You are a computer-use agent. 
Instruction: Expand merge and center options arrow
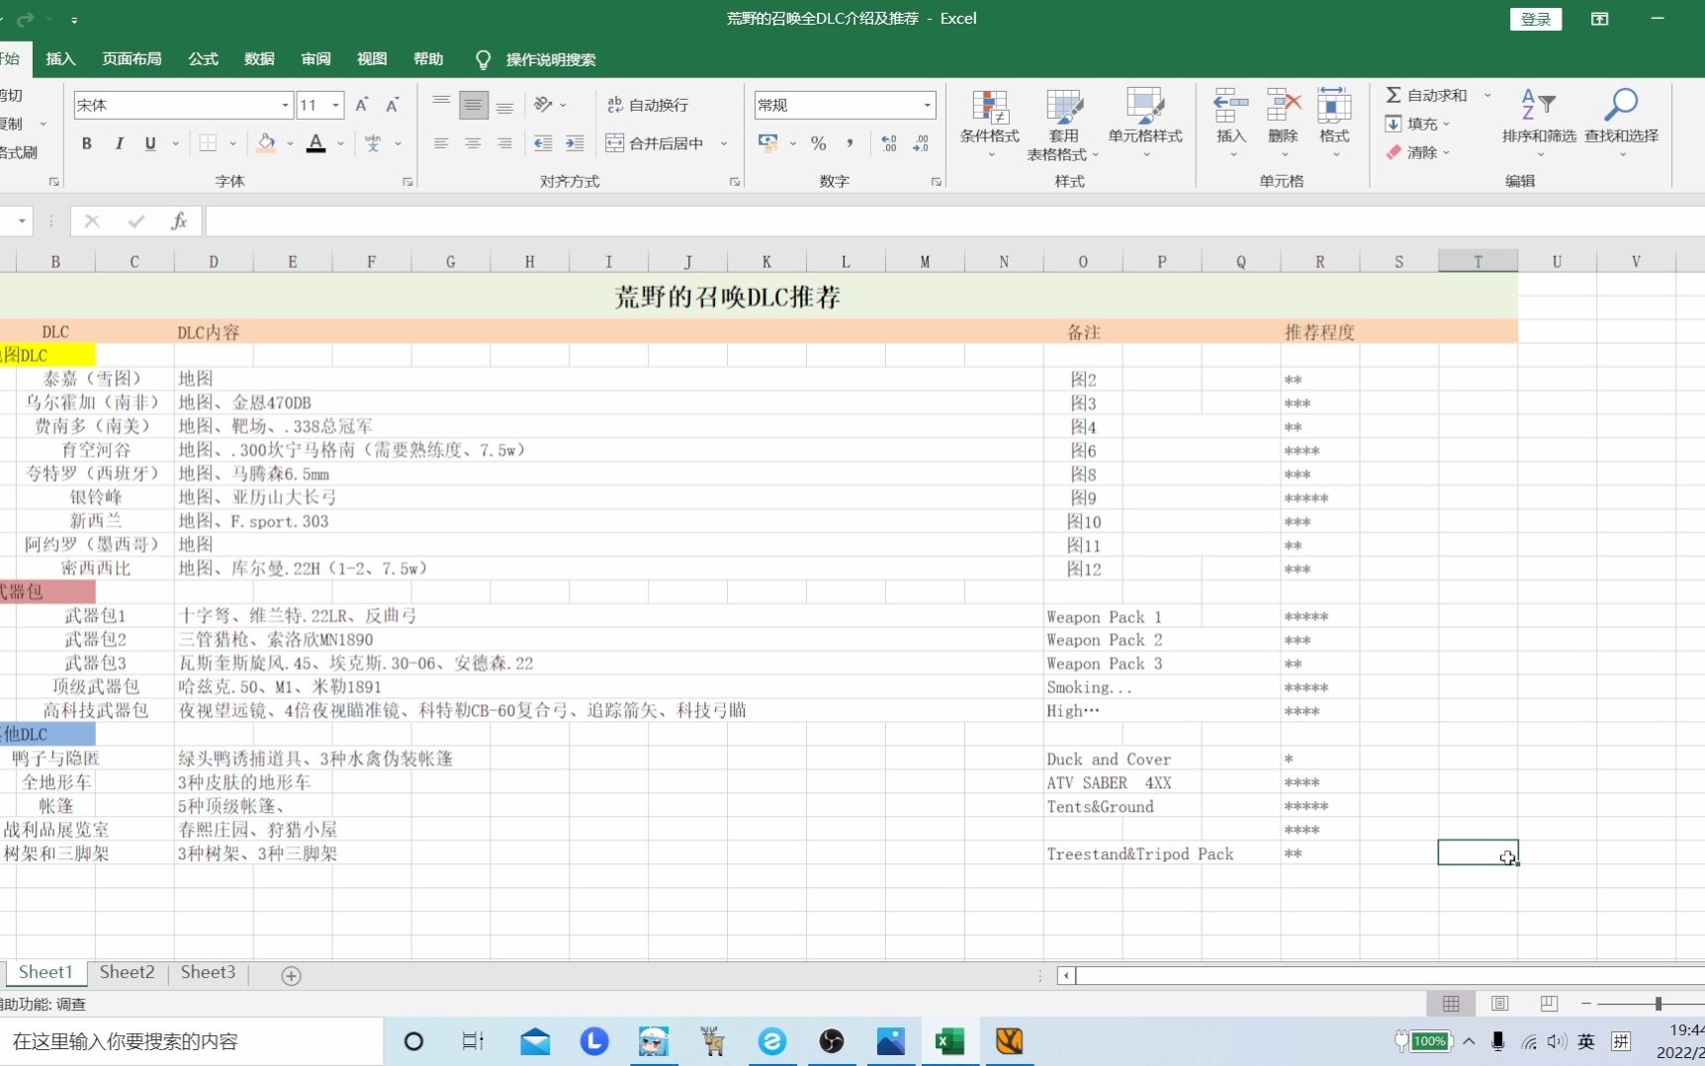(724, 143)
